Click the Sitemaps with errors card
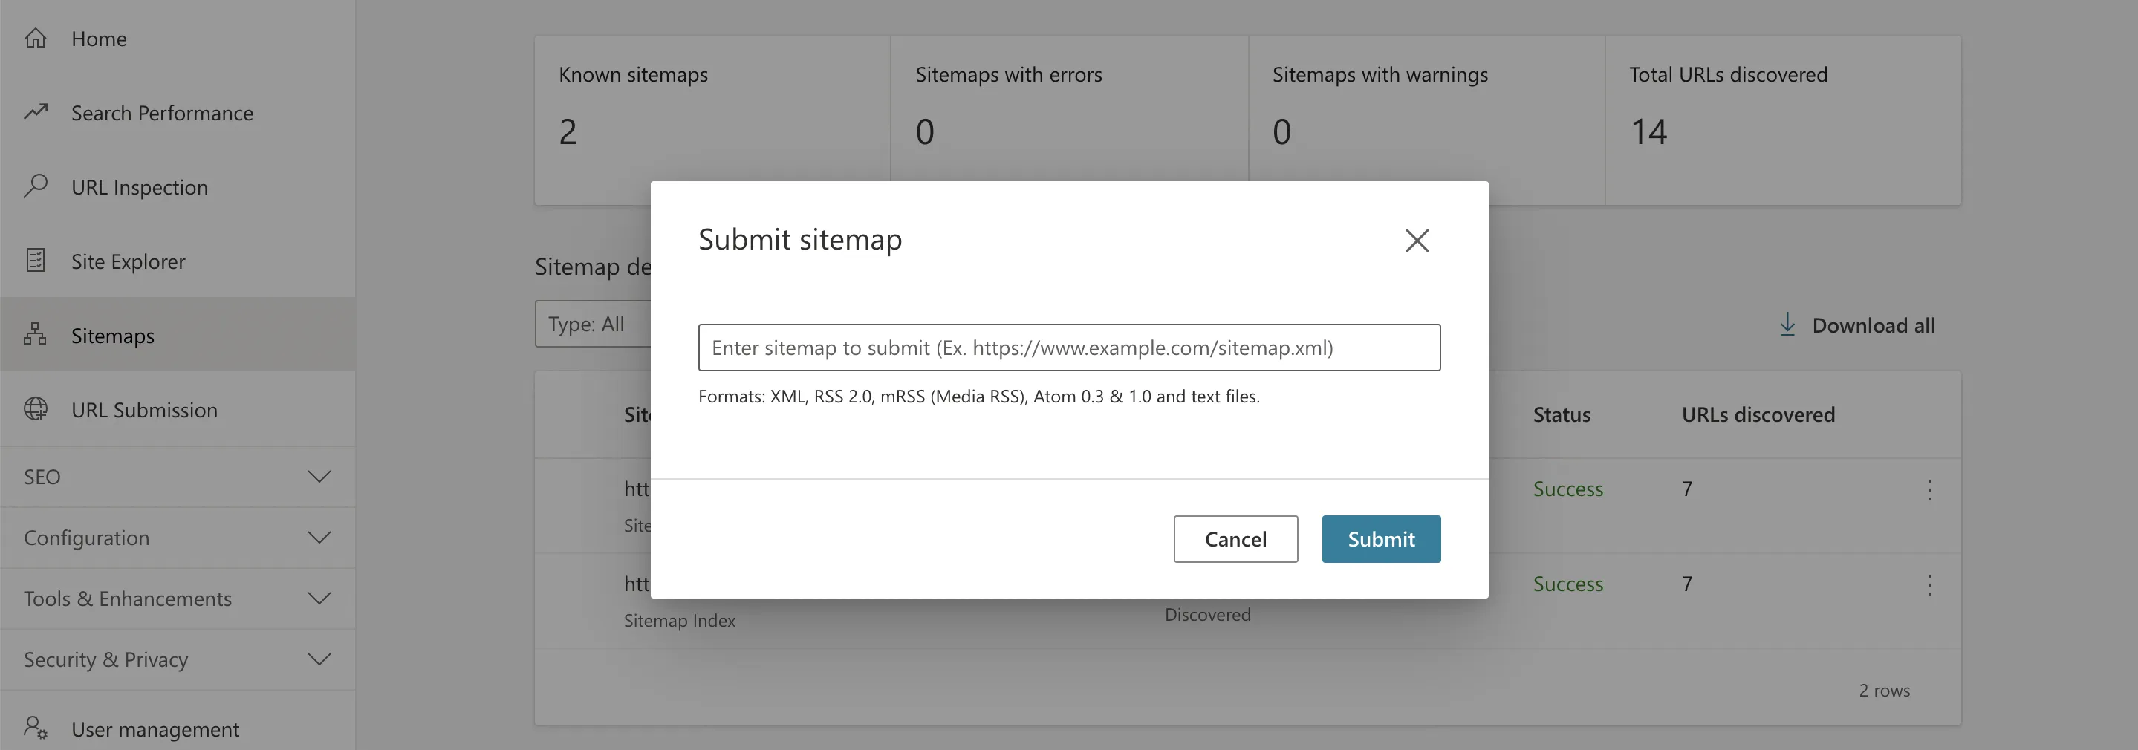Image resolution: width=2138 pixels, height=750 pixels. pyautogui.click(x=1070, y=120)
